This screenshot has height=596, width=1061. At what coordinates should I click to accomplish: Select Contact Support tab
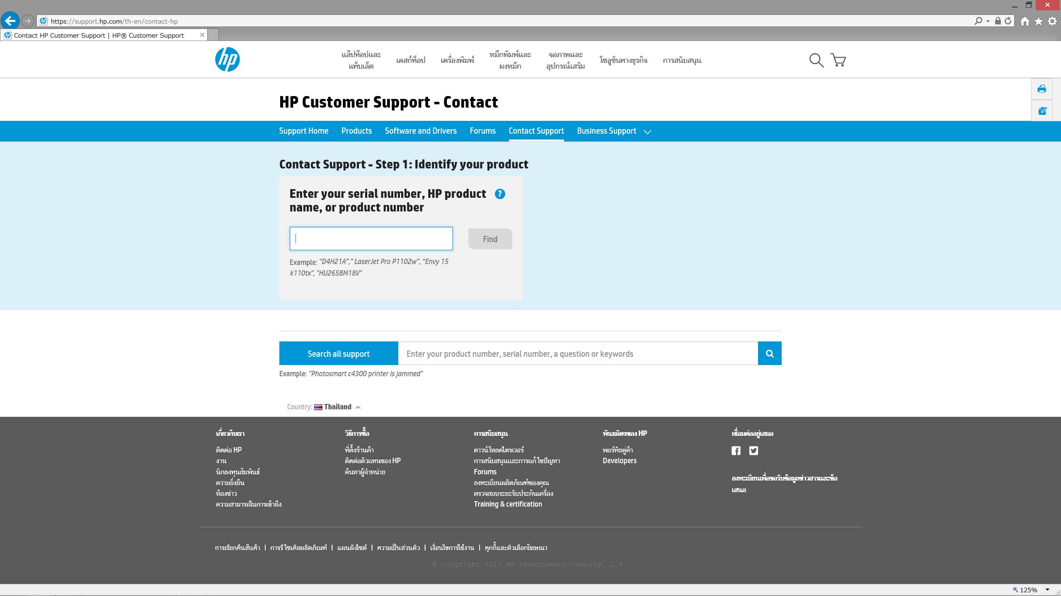click(x=536, y=131)
